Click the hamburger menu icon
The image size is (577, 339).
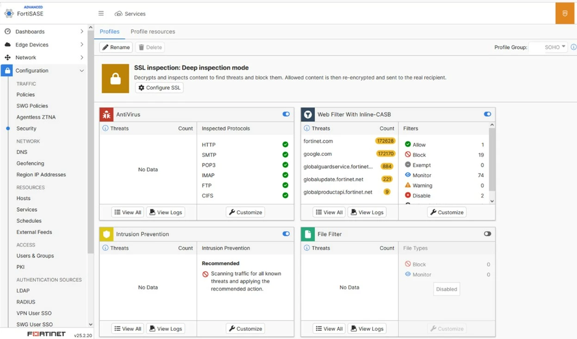pyautogui.click(x=101, y=13)
